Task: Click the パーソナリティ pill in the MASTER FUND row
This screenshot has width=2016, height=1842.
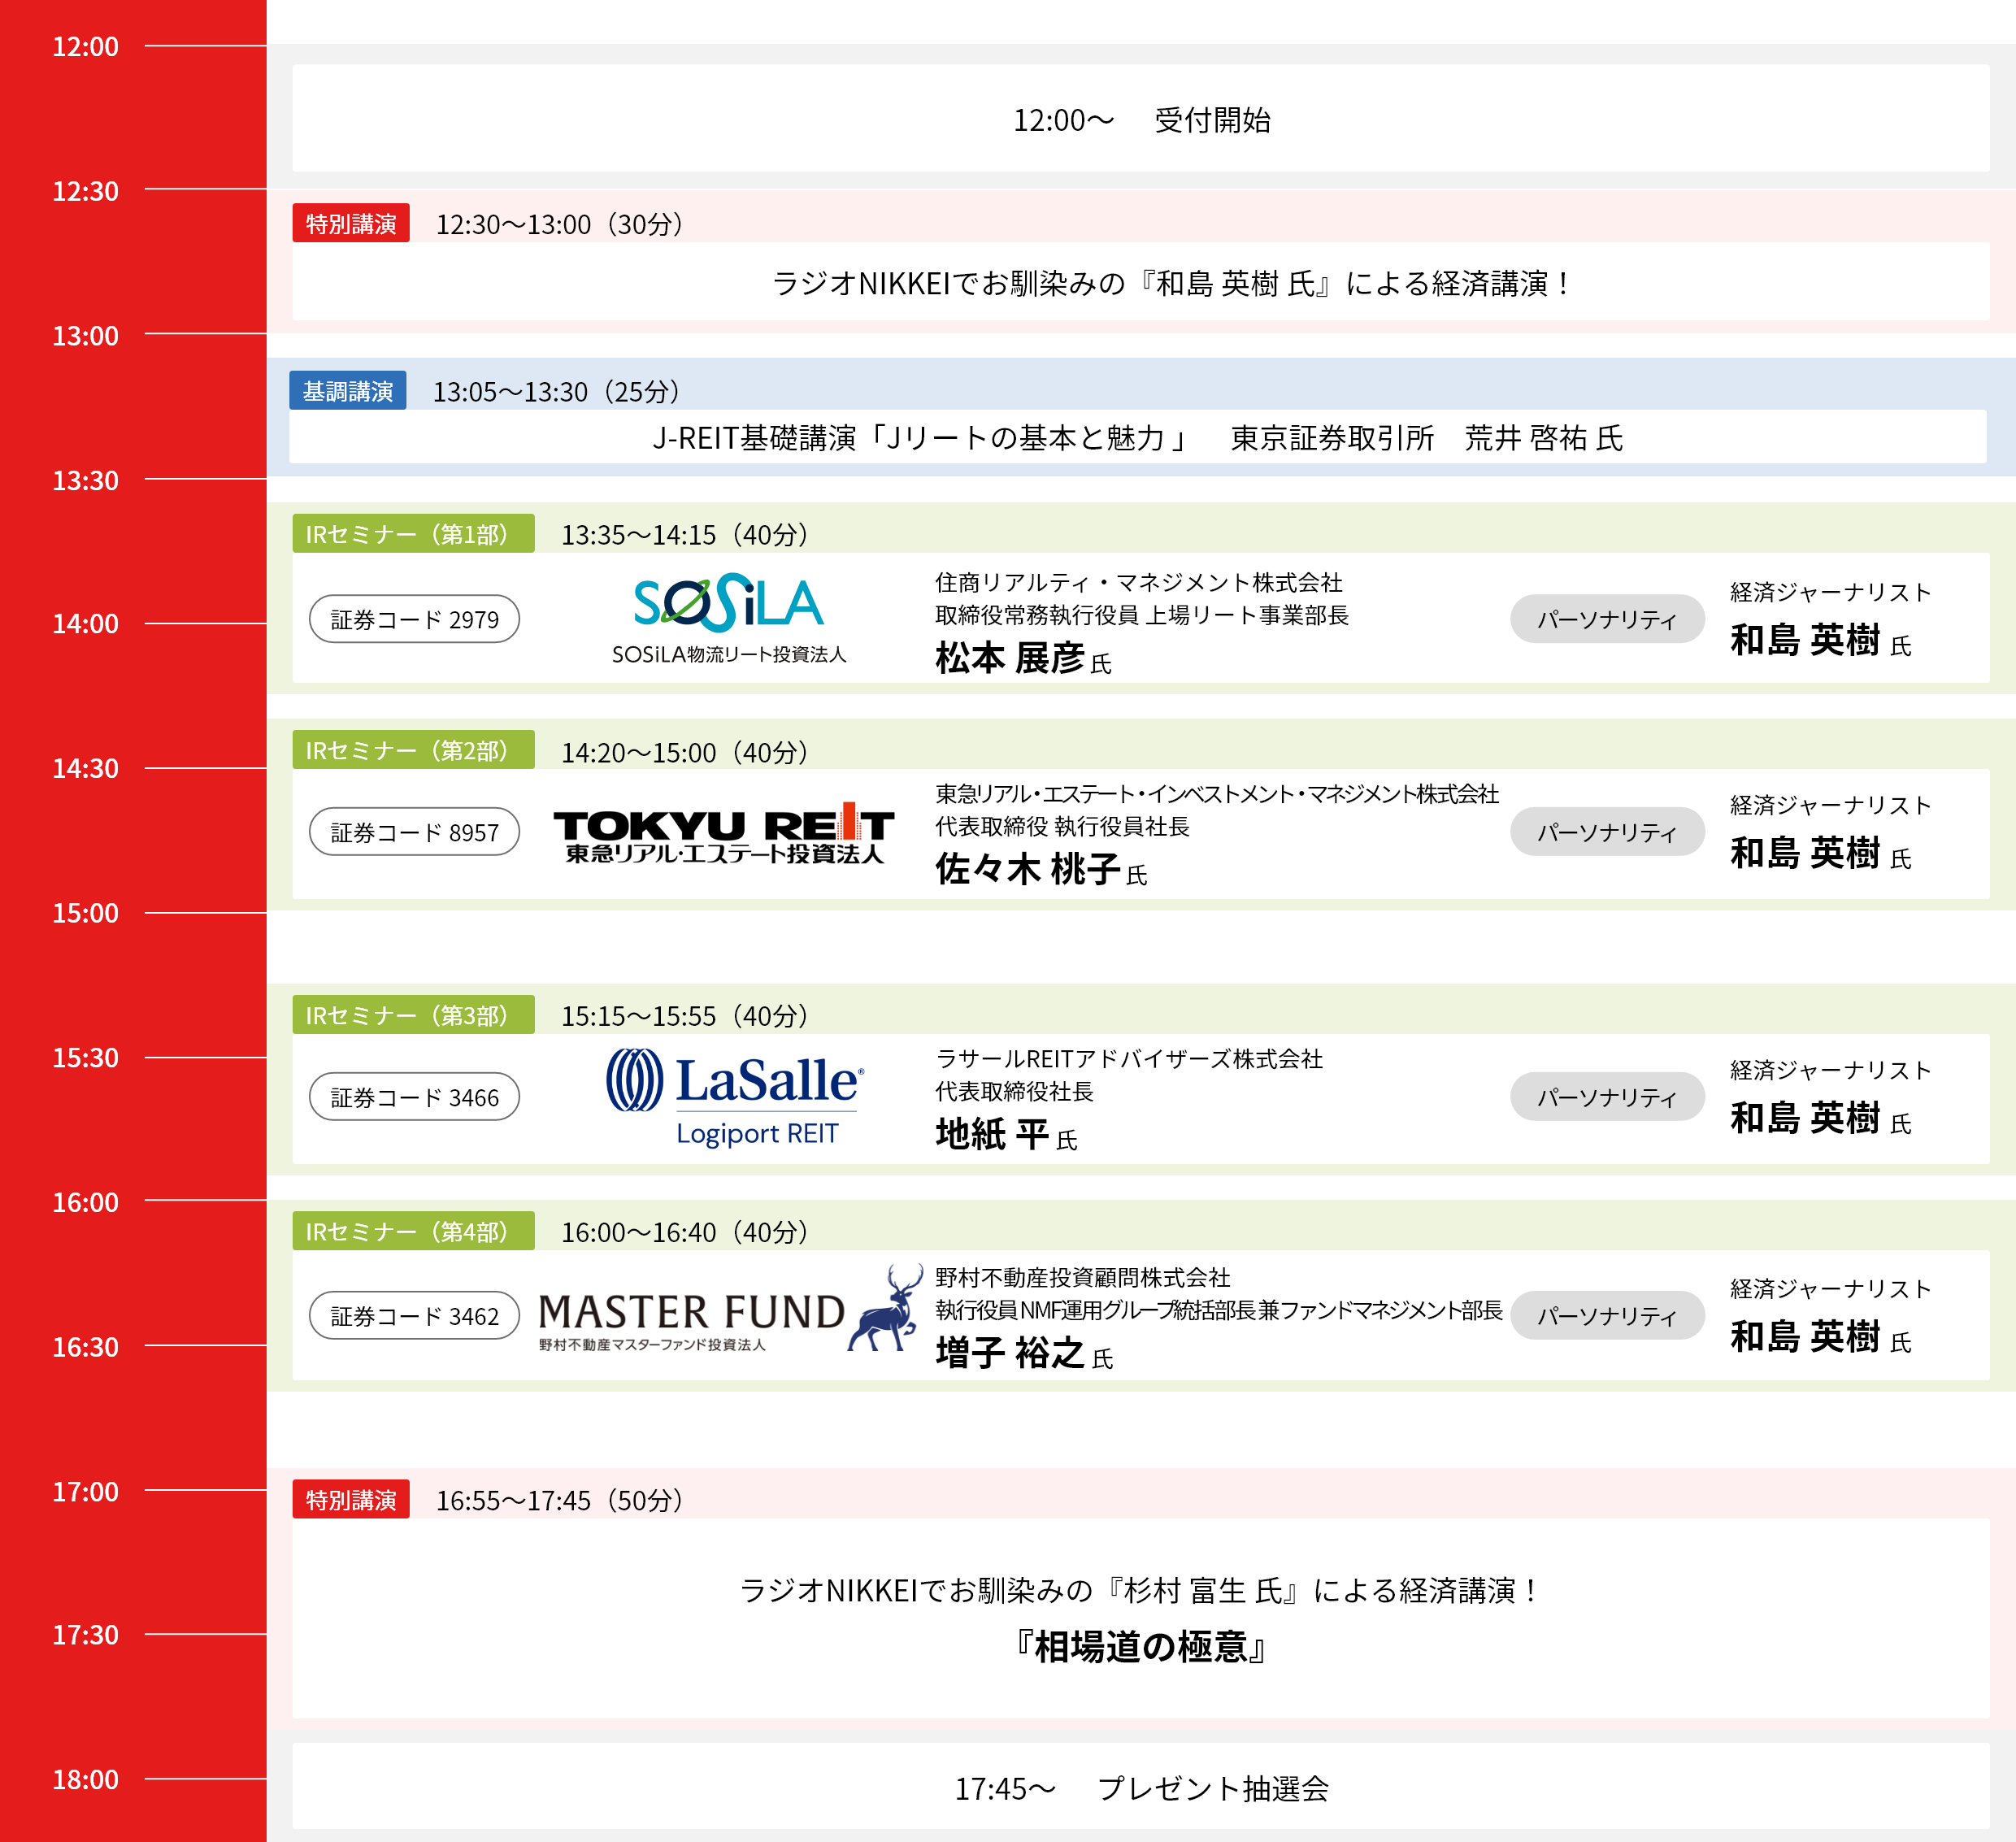Action: pyautogui.click(x=1607, y=1316)
